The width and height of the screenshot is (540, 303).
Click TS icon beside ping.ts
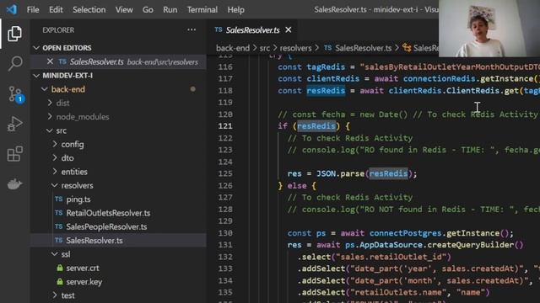[x=59, y=199]
